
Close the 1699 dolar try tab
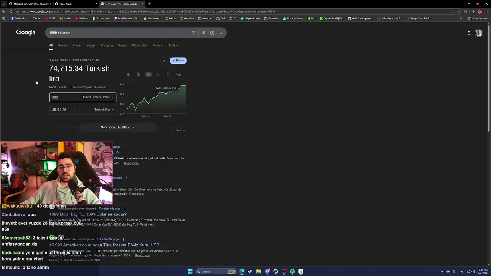click(142, 4)
